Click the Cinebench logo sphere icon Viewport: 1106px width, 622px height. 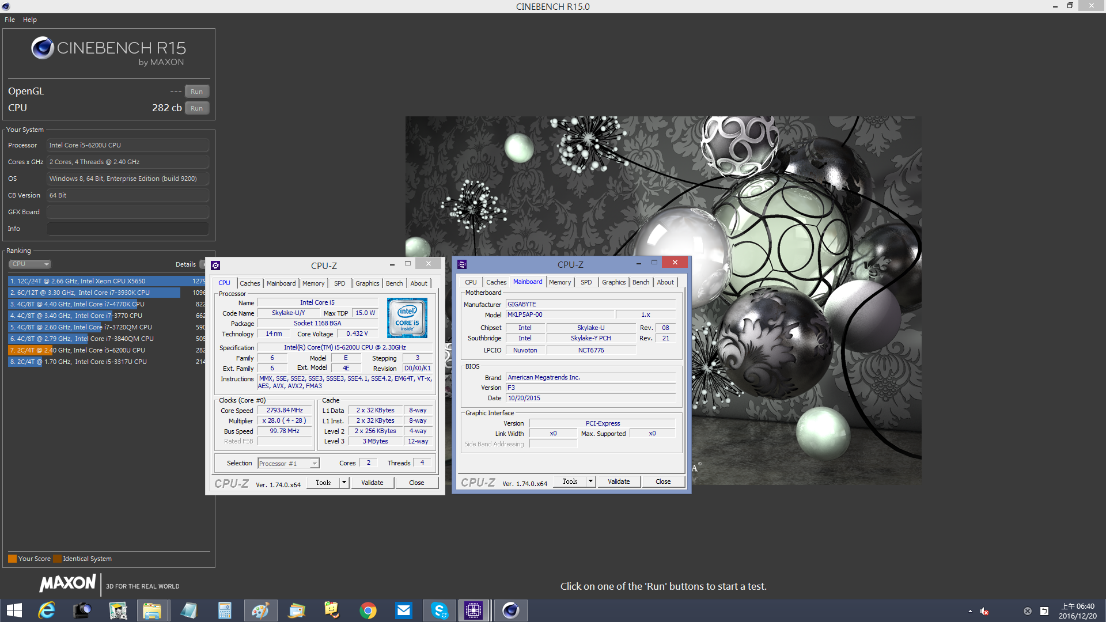[x=43, y=48]
